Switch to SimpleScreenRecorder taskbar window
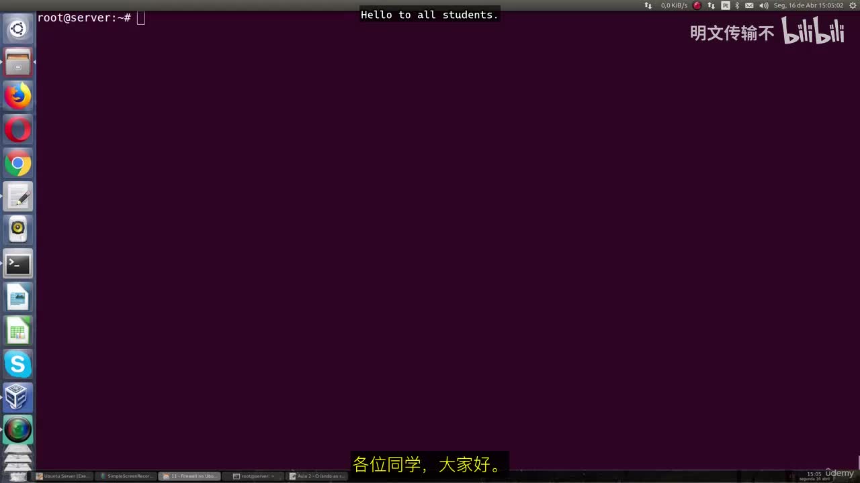Screen dimensions: 860x483 pyautogui.click(x=126, y=476)
